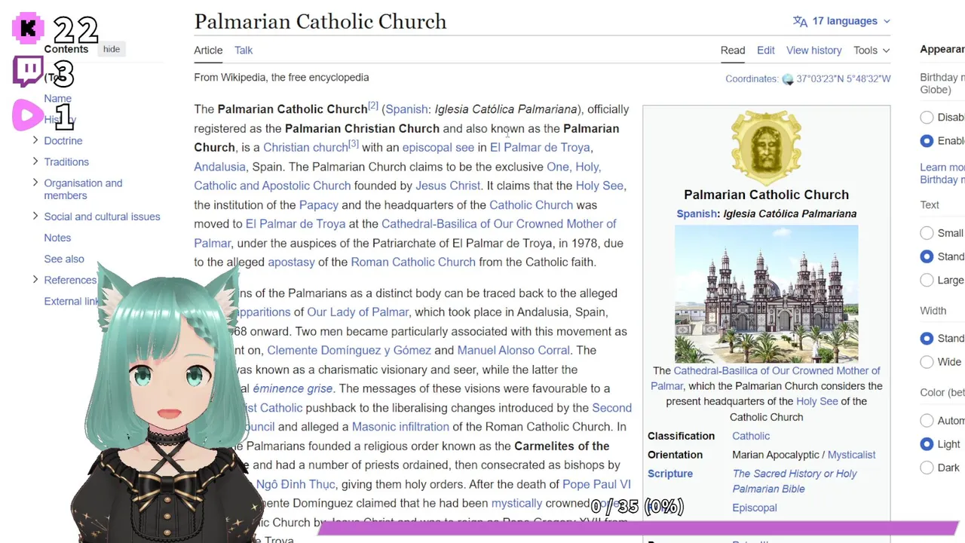Hide the Contents sidebar
This screenshot has height=543, width=965.
pyautogui.click(x=112, y=49)
